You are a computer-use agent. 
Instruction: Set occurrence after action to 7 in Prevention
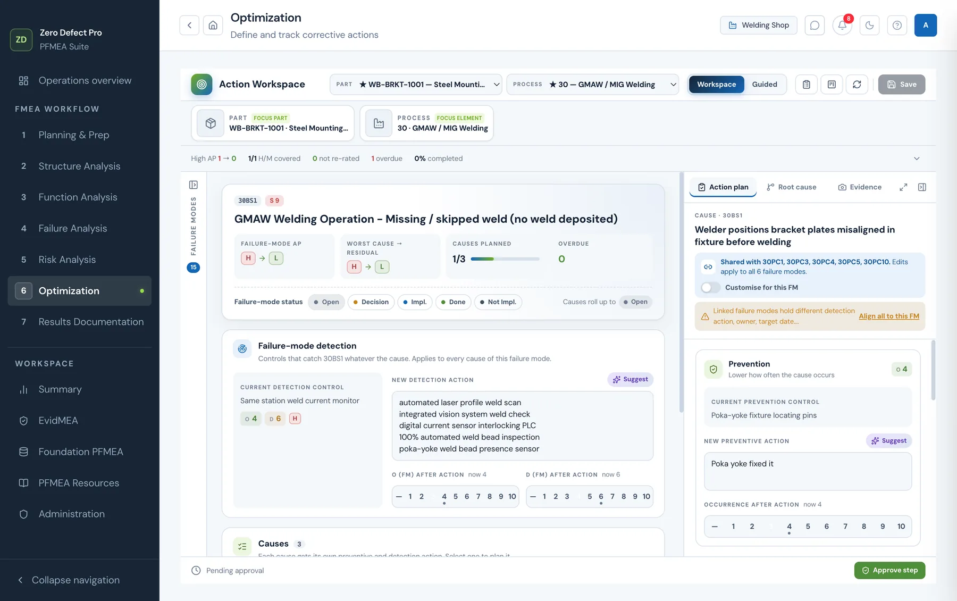click(845, 527)
